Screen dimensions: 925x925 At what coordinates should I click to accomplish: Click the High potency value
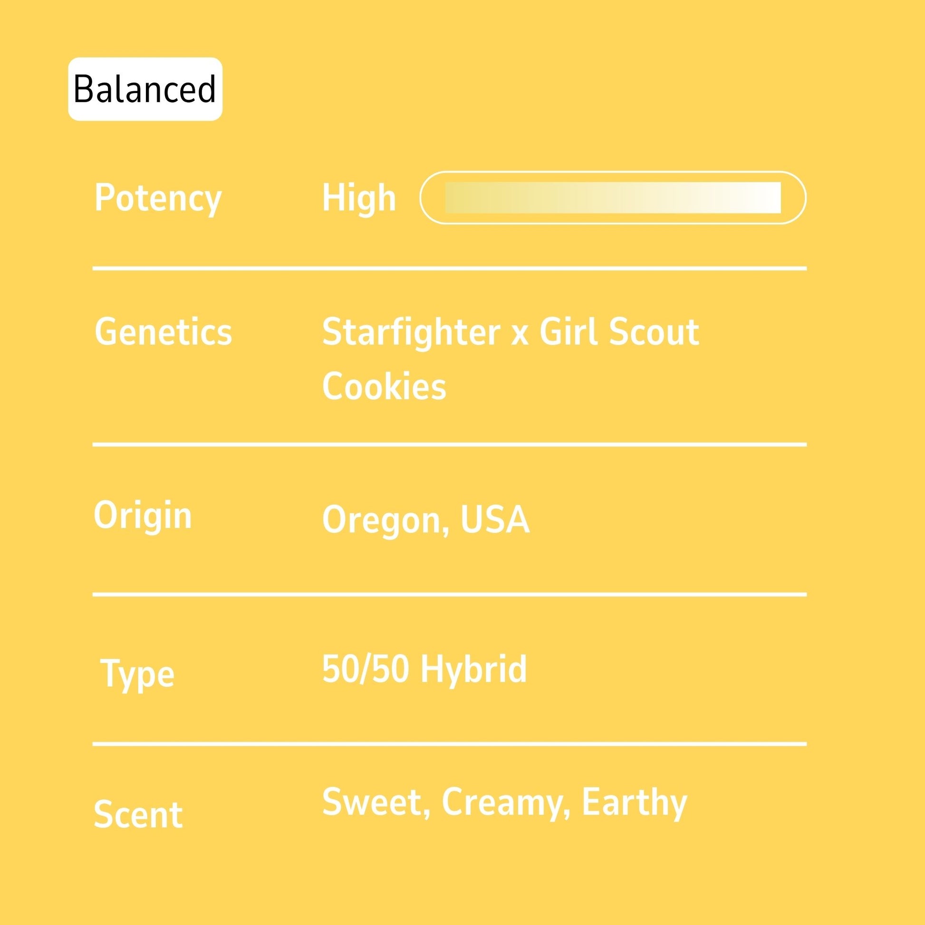359,198
